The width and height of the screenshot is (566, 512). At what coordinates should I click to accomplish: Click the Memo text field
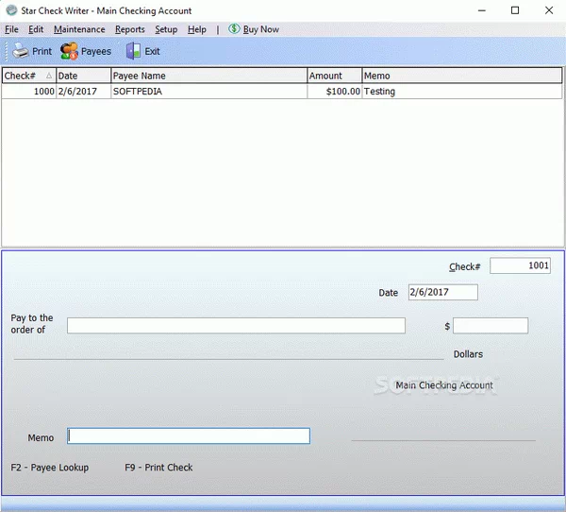189,436
